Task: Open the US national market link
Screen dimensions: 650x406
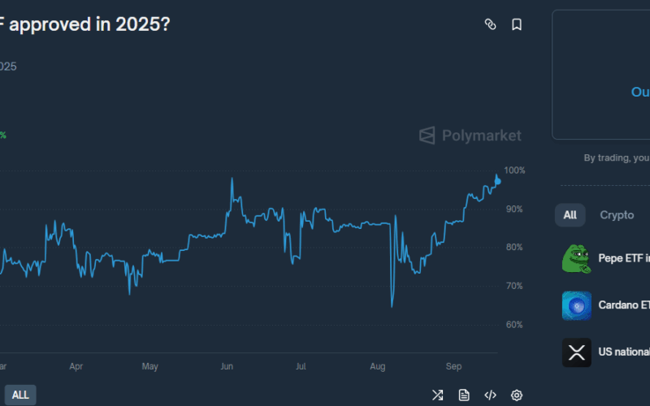Action: [x=624, y=352]
